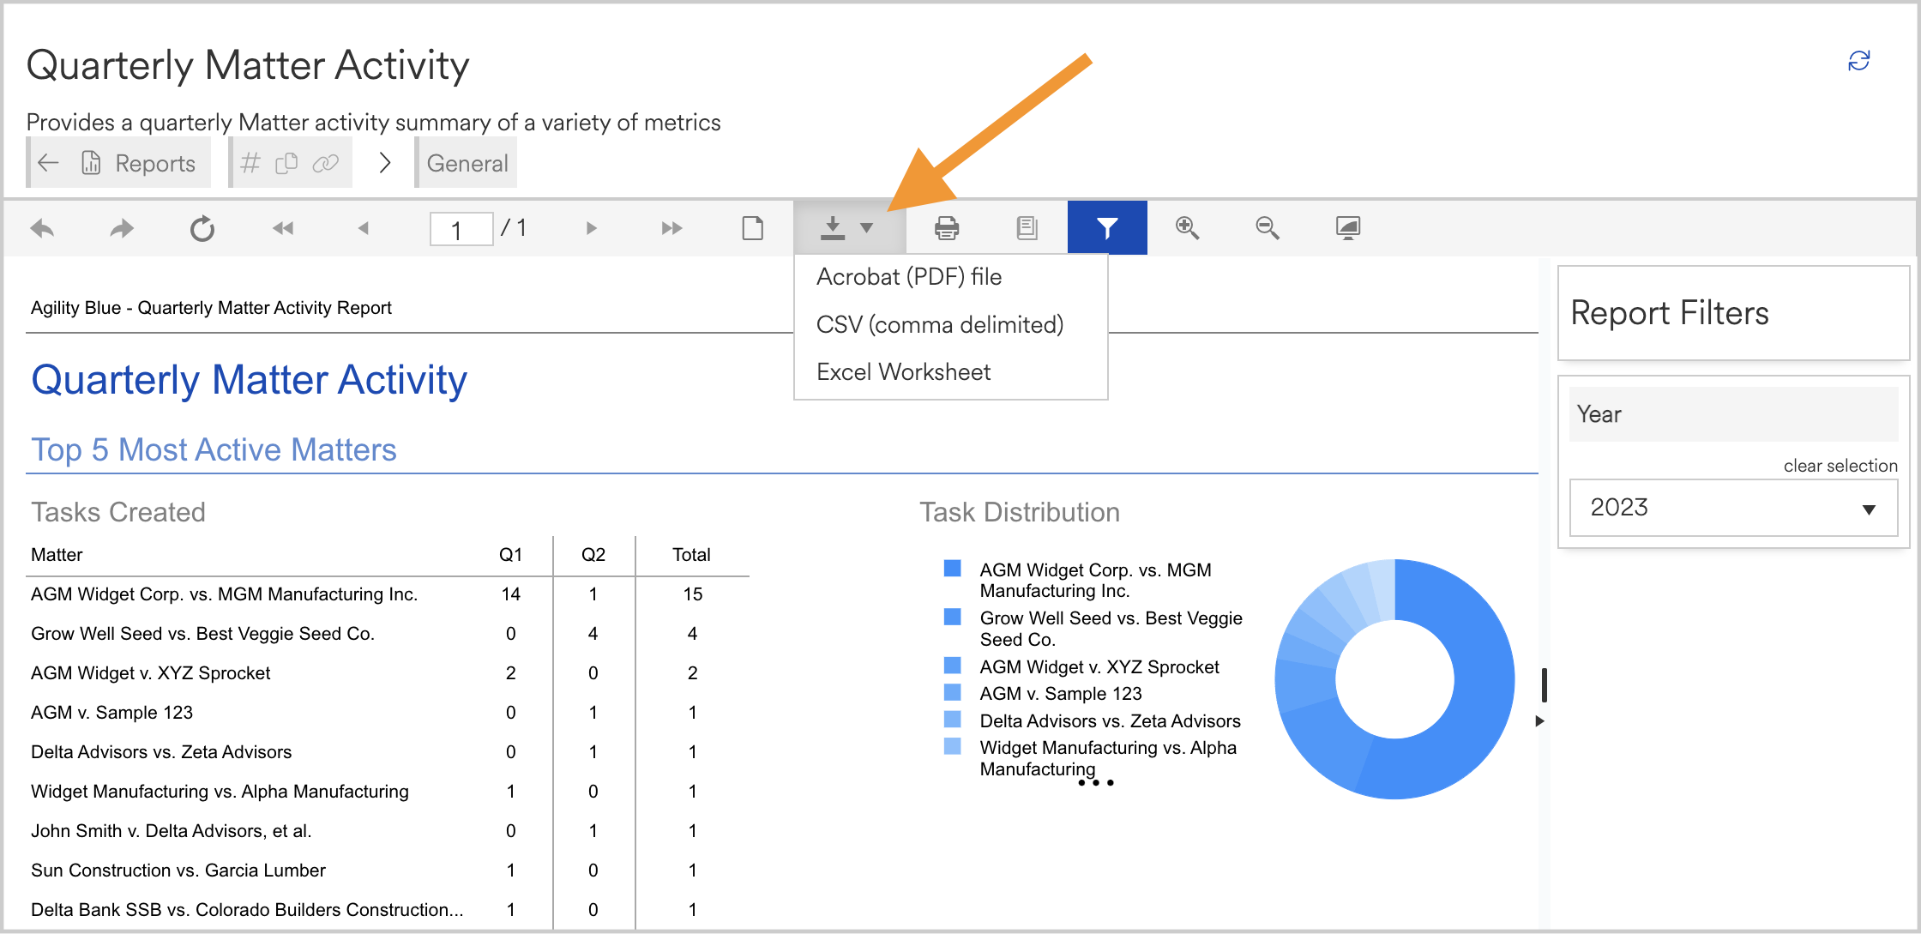
Task: Click the Top 5 Most Active Matters heading
Action: (214, 449)
